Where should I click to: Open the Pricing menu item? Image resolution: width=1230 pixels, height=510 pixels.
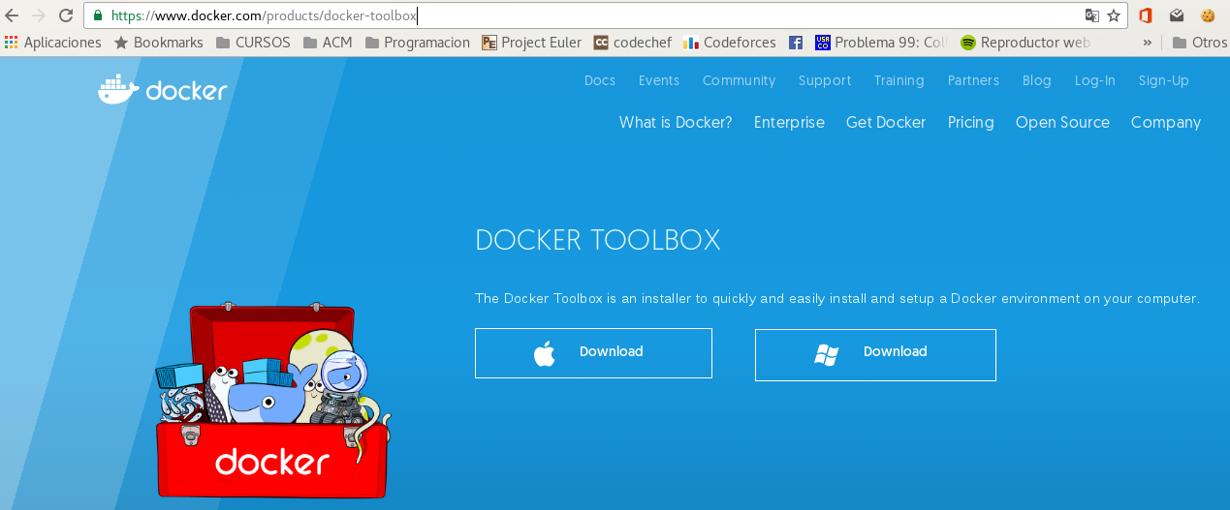[971, 122]
